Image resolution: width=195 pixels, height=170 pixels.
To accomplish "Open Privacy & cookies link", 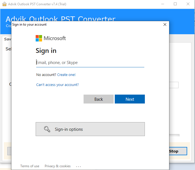I will point(58,166).
